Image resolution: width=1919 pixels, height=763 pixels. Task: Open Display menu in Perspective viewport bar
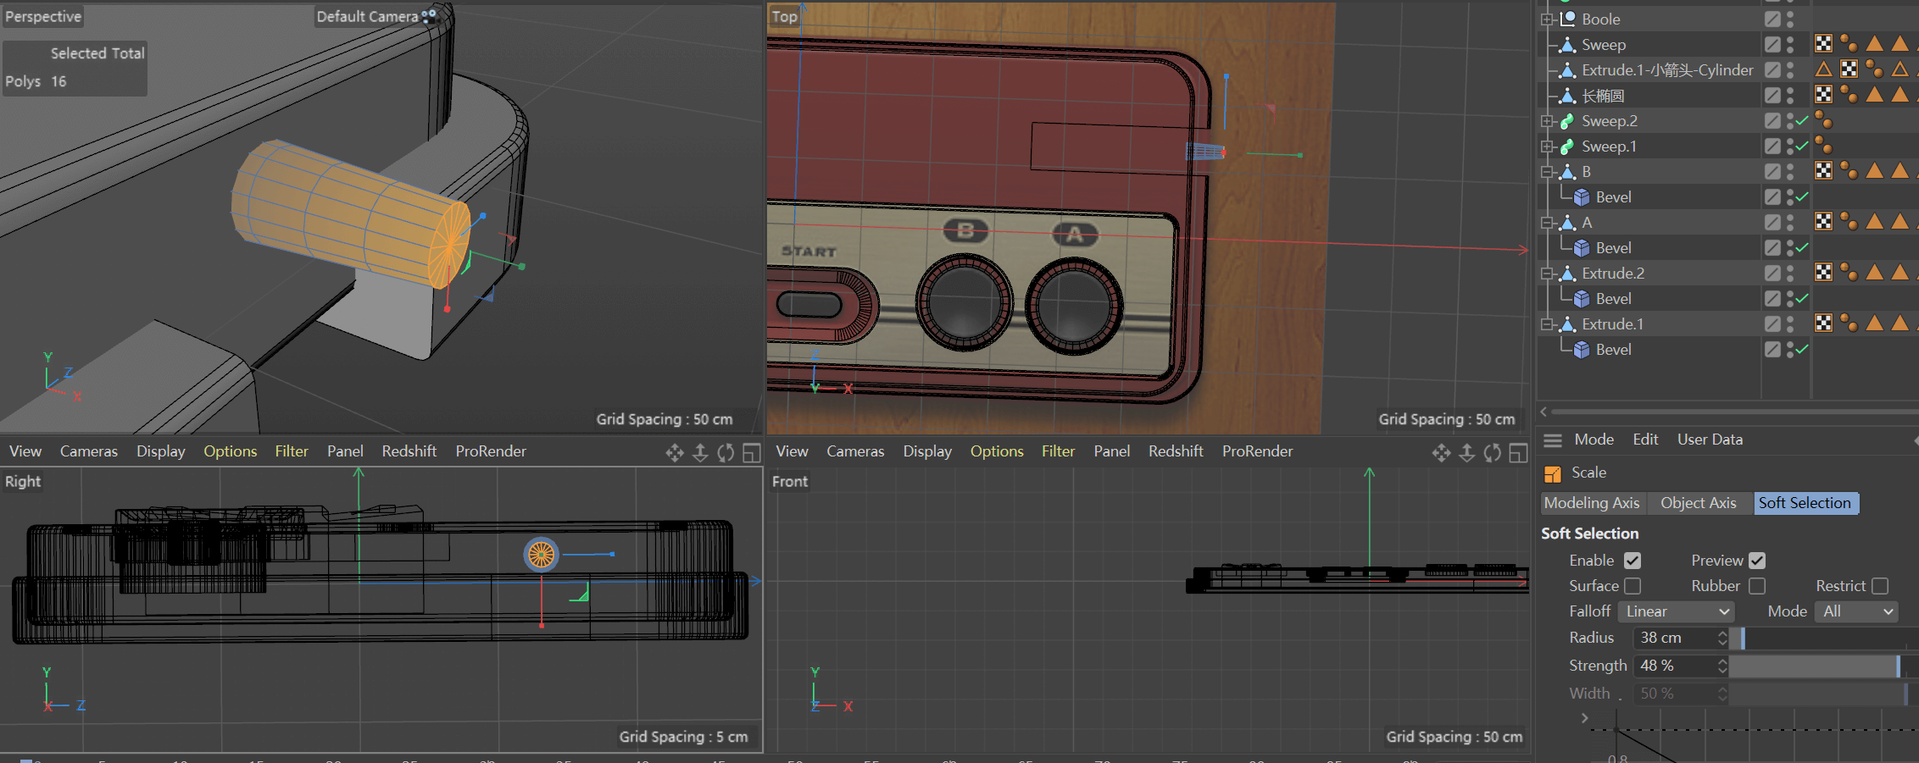pos(161,451)
